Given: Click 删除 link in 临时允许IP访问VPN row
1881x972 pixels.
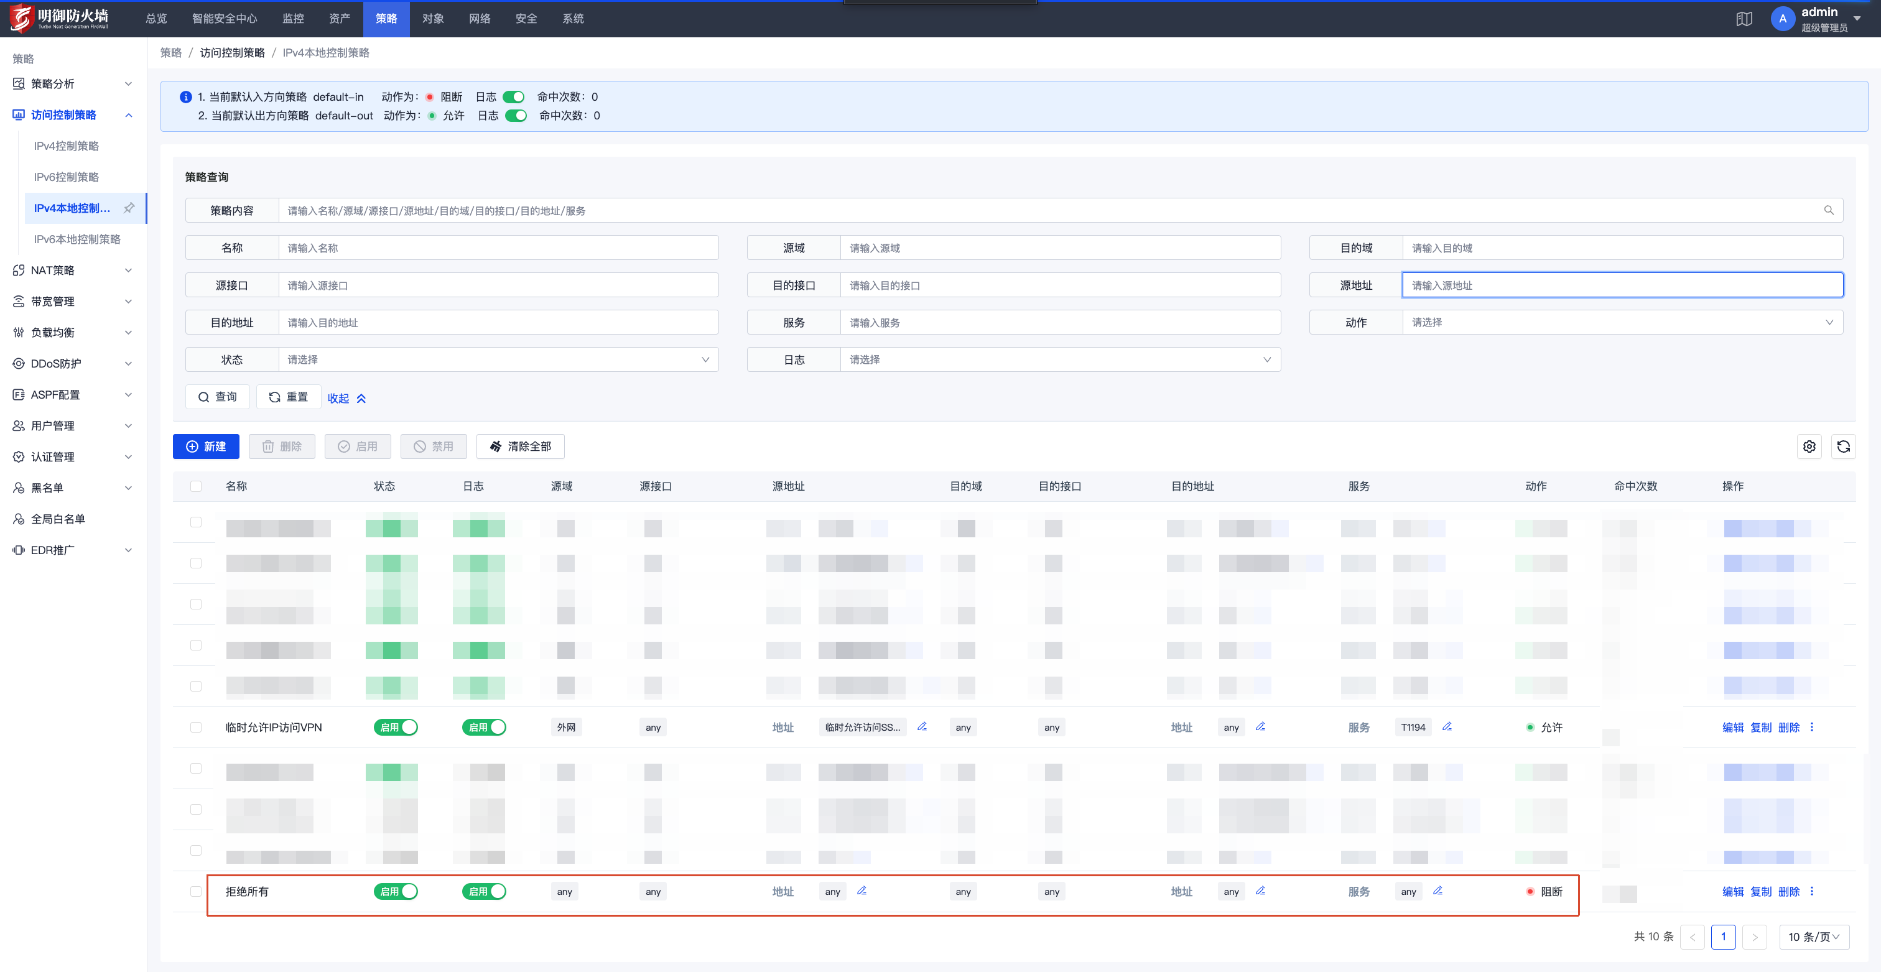Looking at the screenshot, I should [1788, 728].
